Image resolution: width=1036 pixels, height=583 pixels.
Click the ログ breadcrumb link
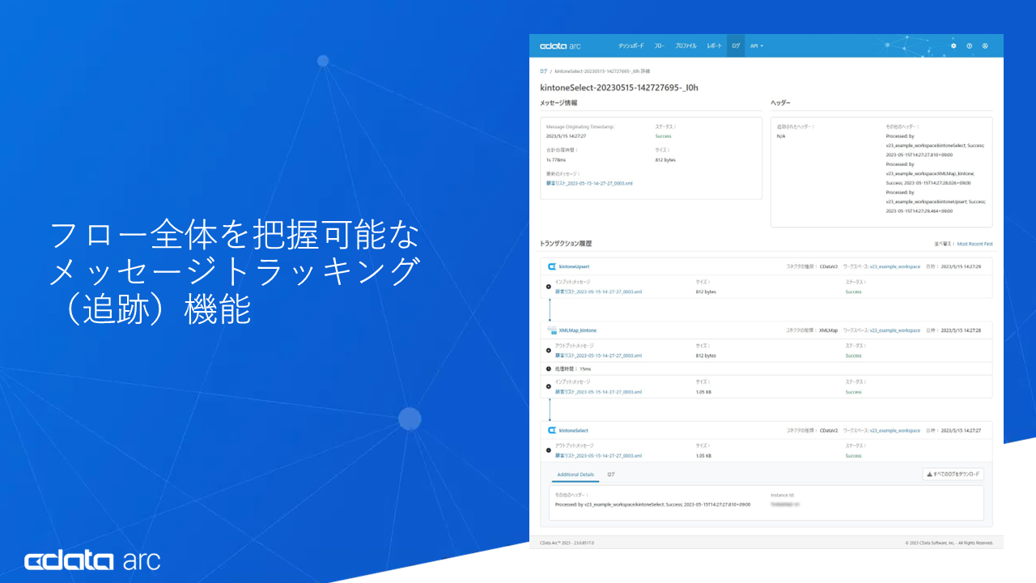543,71
